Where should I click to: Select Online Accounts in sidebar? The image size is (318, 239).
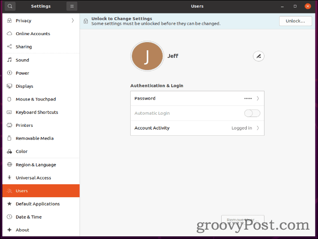33,34
